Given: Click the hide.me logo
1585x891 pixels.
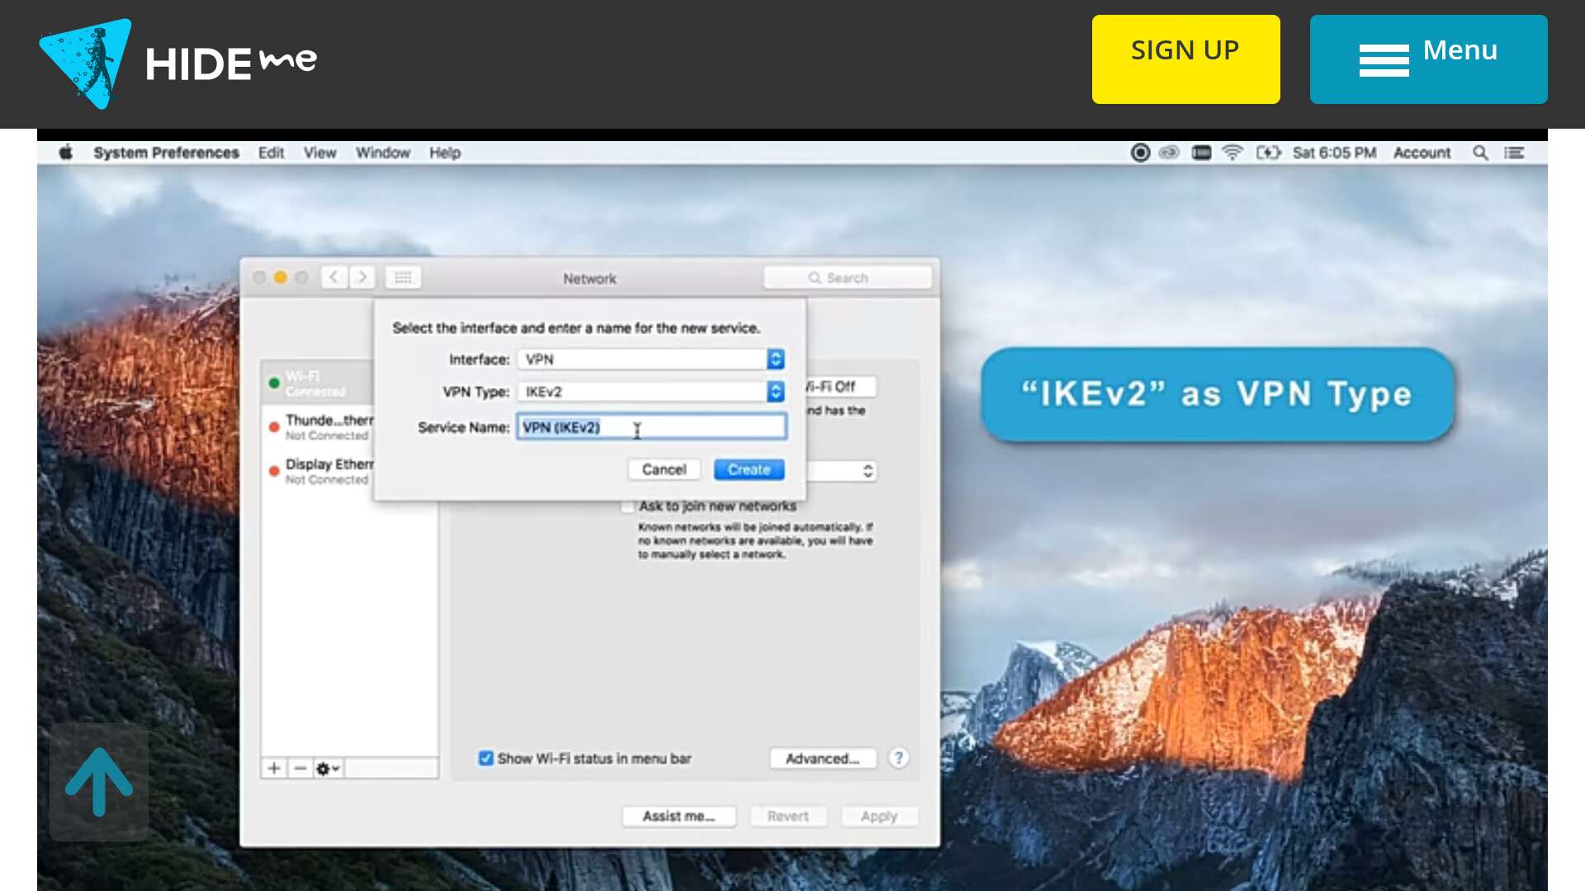Looking at the screenshot, I should point(177,63).
